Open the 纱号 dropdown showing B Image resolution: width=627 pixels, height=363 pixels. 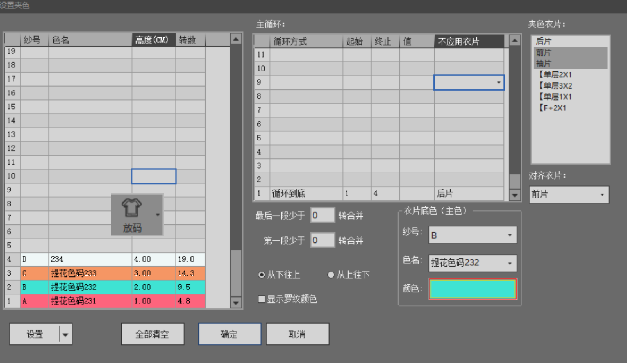(510, 235)
